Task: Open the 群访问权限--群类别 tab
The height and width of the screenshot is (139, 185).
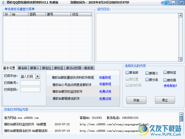Action: [x=80, y=68]
